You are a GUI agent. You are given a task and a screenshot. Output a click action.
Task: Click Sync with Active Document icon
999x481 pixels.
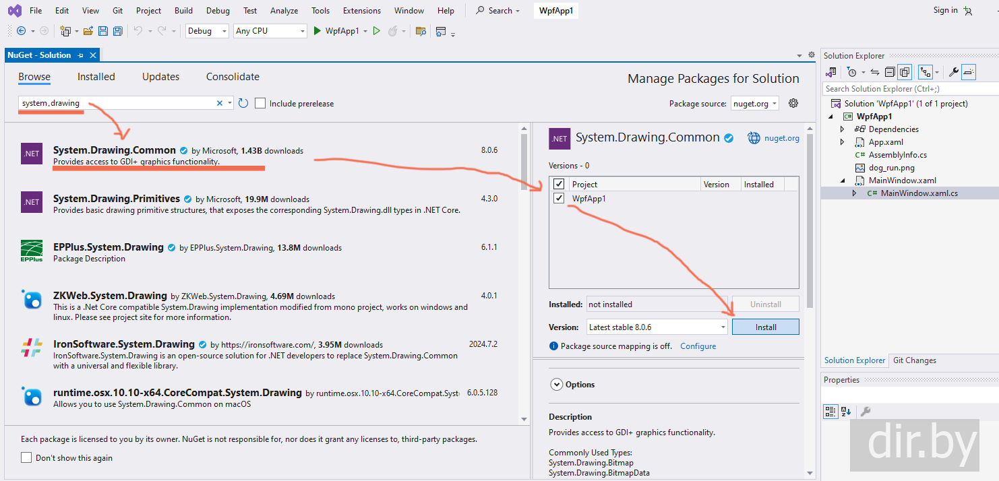click(x=875, y=72)
